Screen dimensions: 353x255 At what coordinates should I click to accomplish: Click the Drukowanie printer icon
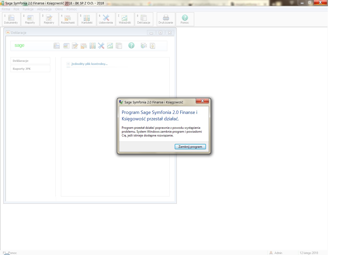point(166,19)
